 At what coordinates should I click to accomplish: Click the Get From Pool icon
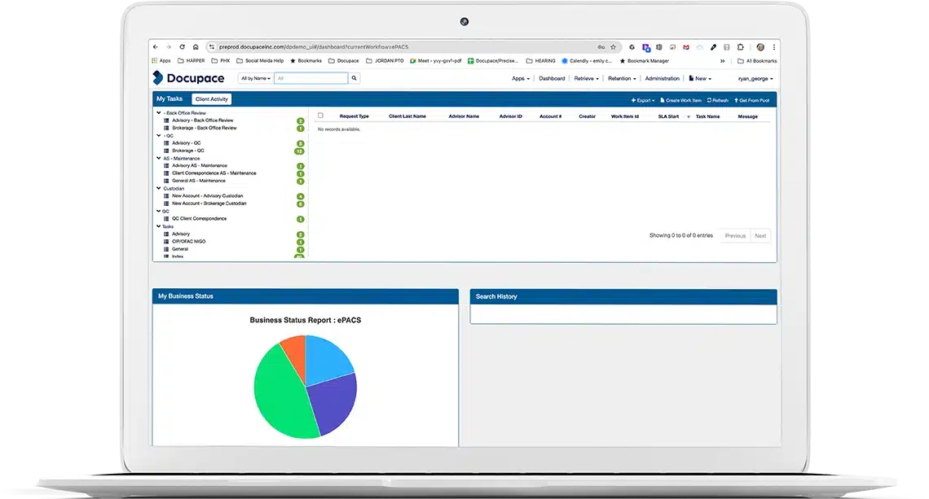[x=737, y=99]
